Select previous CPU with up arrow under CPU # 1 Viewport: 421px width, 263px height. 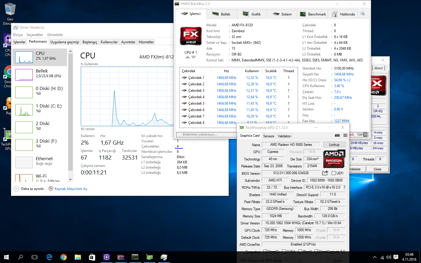click(188, 57)
